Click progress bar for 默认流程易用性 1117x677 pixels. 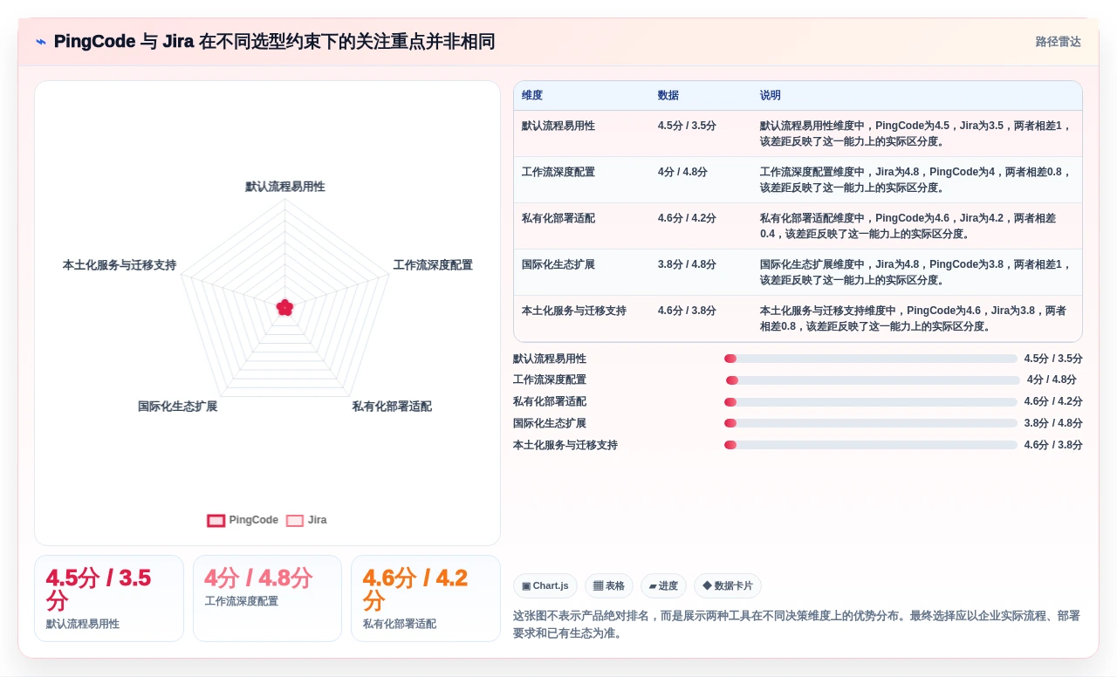click(870, 359)
